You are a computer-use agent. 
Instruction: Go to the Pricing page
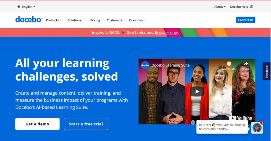pyautogui.click(x=95, y=20)
